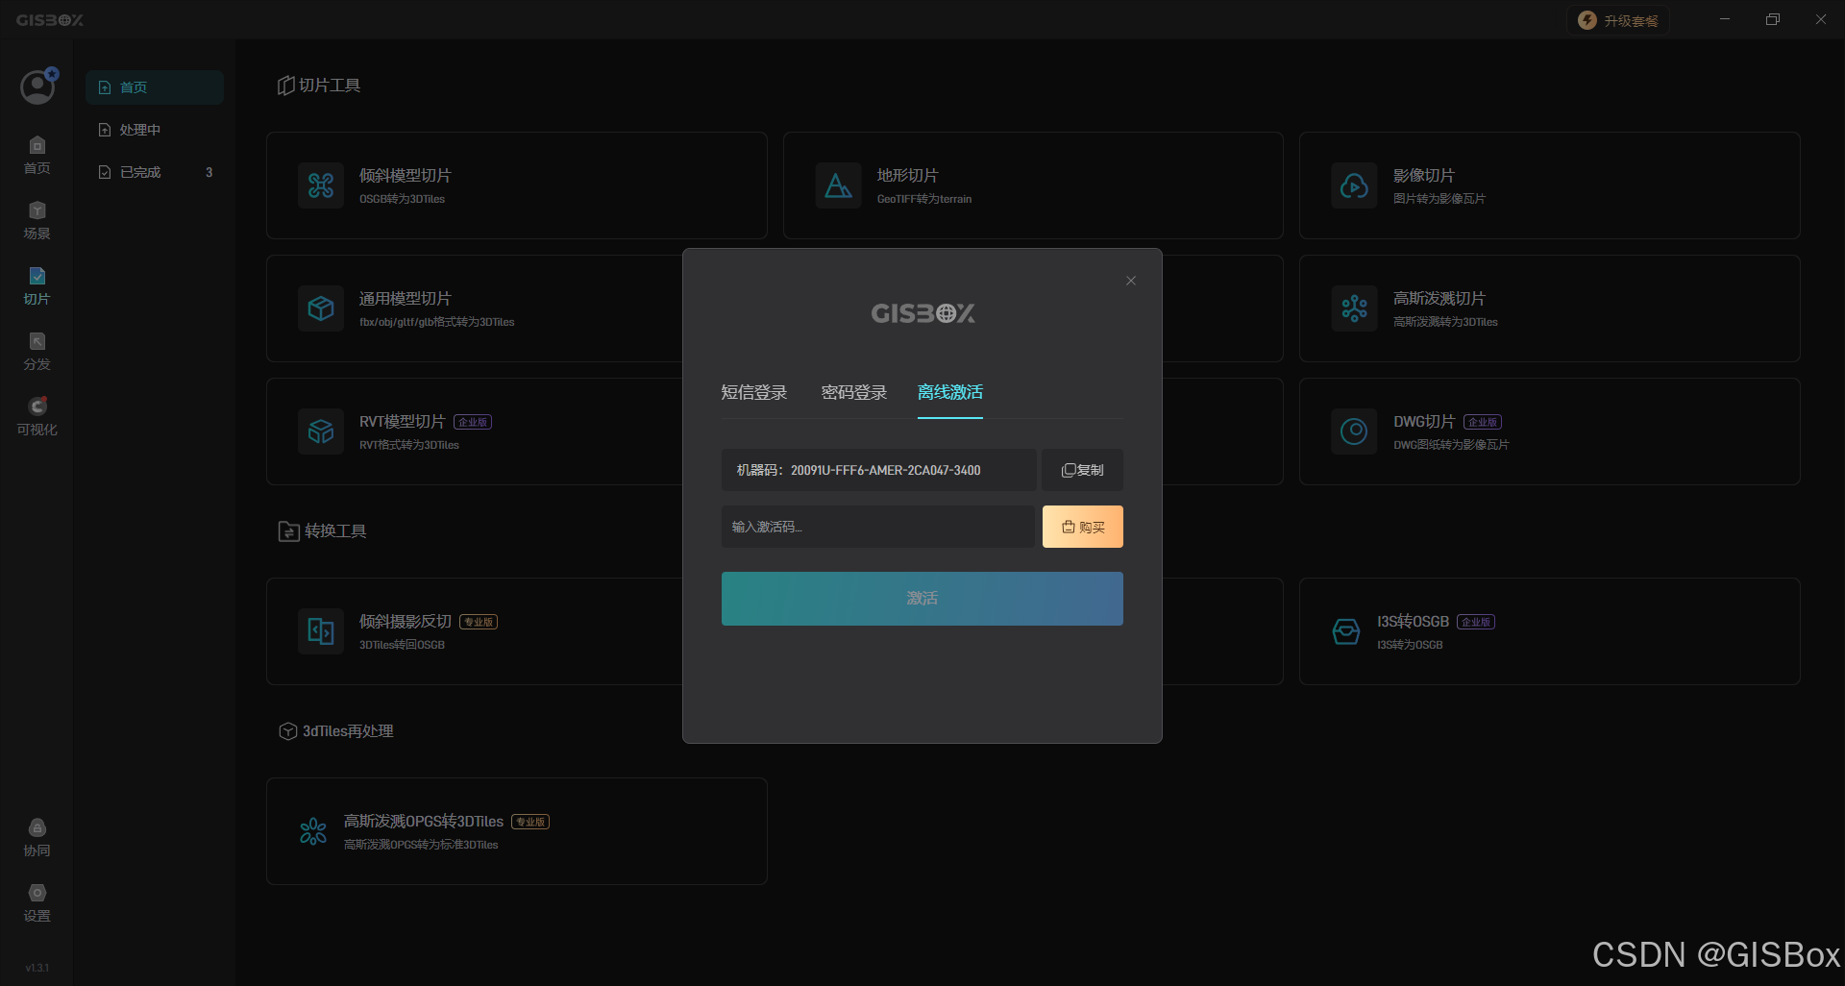The image size is (1845, 986).
Task: Click the 激活 button
Action: [x=922, y=599]
